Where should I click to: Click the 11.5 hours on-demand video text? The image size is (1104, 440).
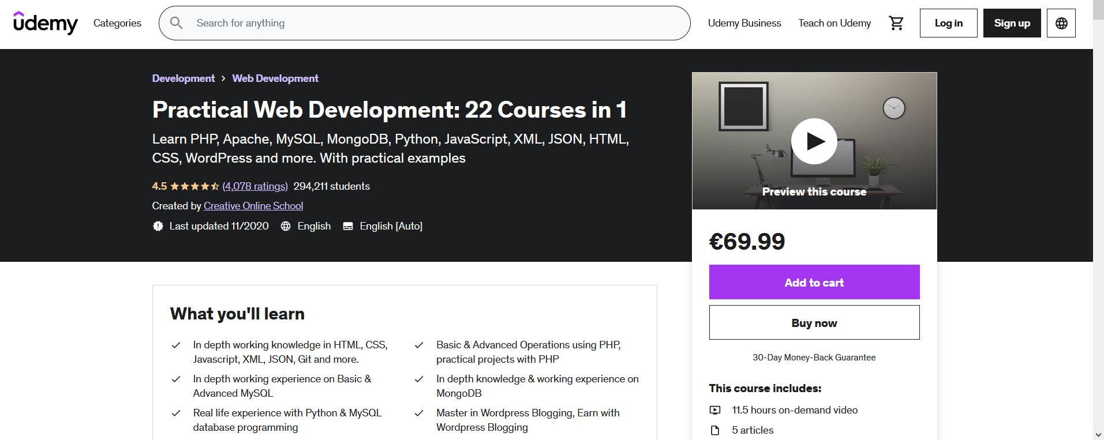pyautogui.click(x=795, y=410)
